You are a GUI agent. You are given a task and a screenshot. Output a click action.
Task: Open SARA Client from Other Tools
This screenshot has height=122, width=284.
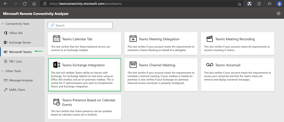click(x=22, y=90)
